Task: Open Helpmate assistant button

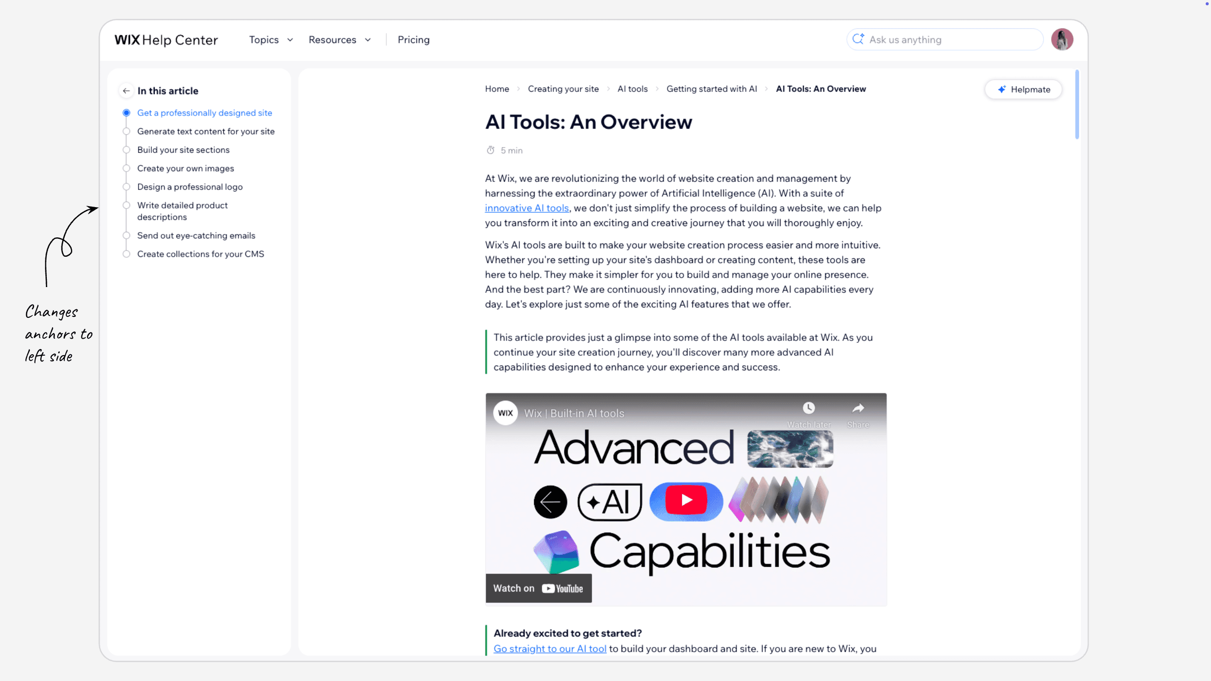Action: tap(1024, 89)
